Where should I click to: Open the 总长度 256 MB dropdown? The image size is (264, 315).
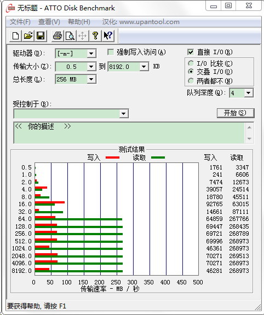91,79
